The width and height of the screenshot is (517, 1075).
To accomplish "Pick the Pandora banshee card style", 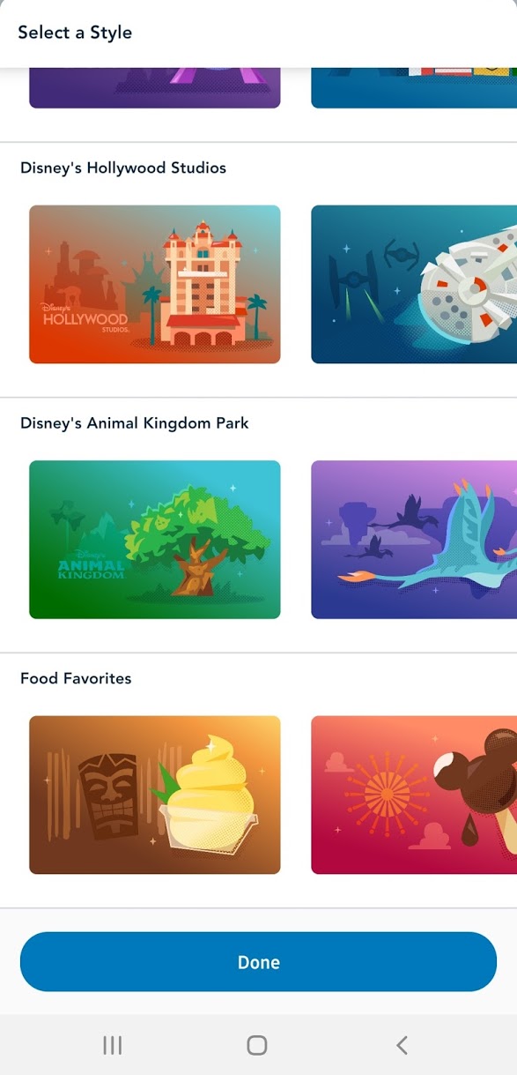I will [x=414, y=540].
